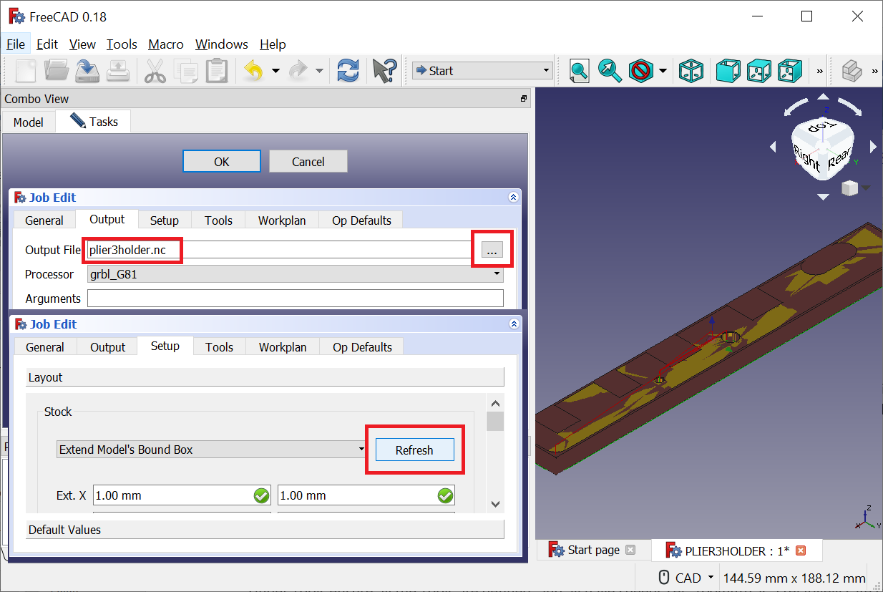Viewport: 883px width, 592px height.
Task: Click the What's This help icon
Action: click(384, 71)
